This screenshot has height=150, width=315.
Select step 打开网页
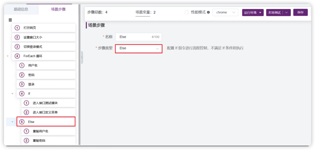[43, 28]
